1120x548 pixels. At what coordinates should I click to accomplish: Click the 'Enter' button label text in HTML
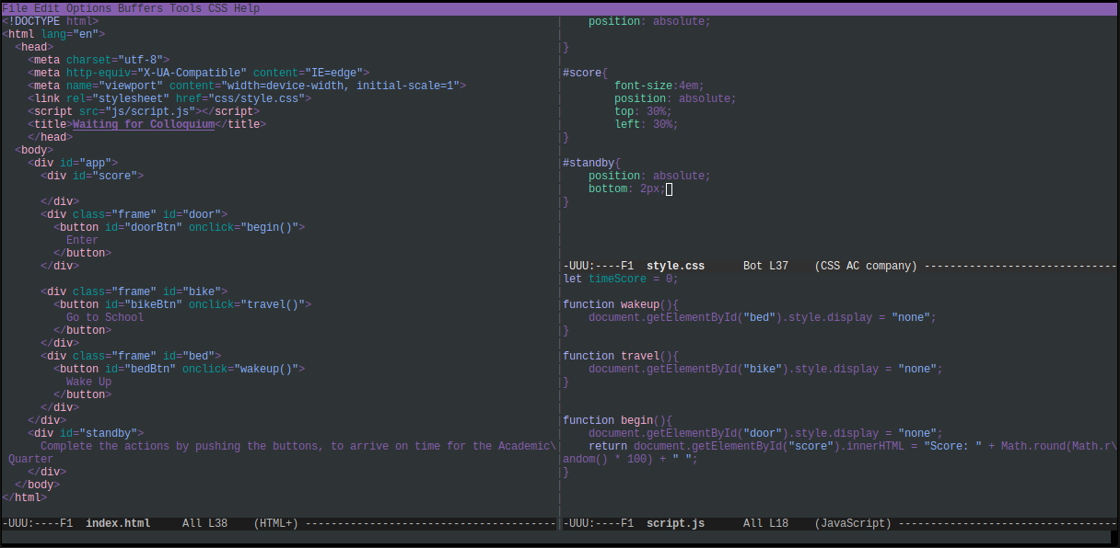click(82, 240)
